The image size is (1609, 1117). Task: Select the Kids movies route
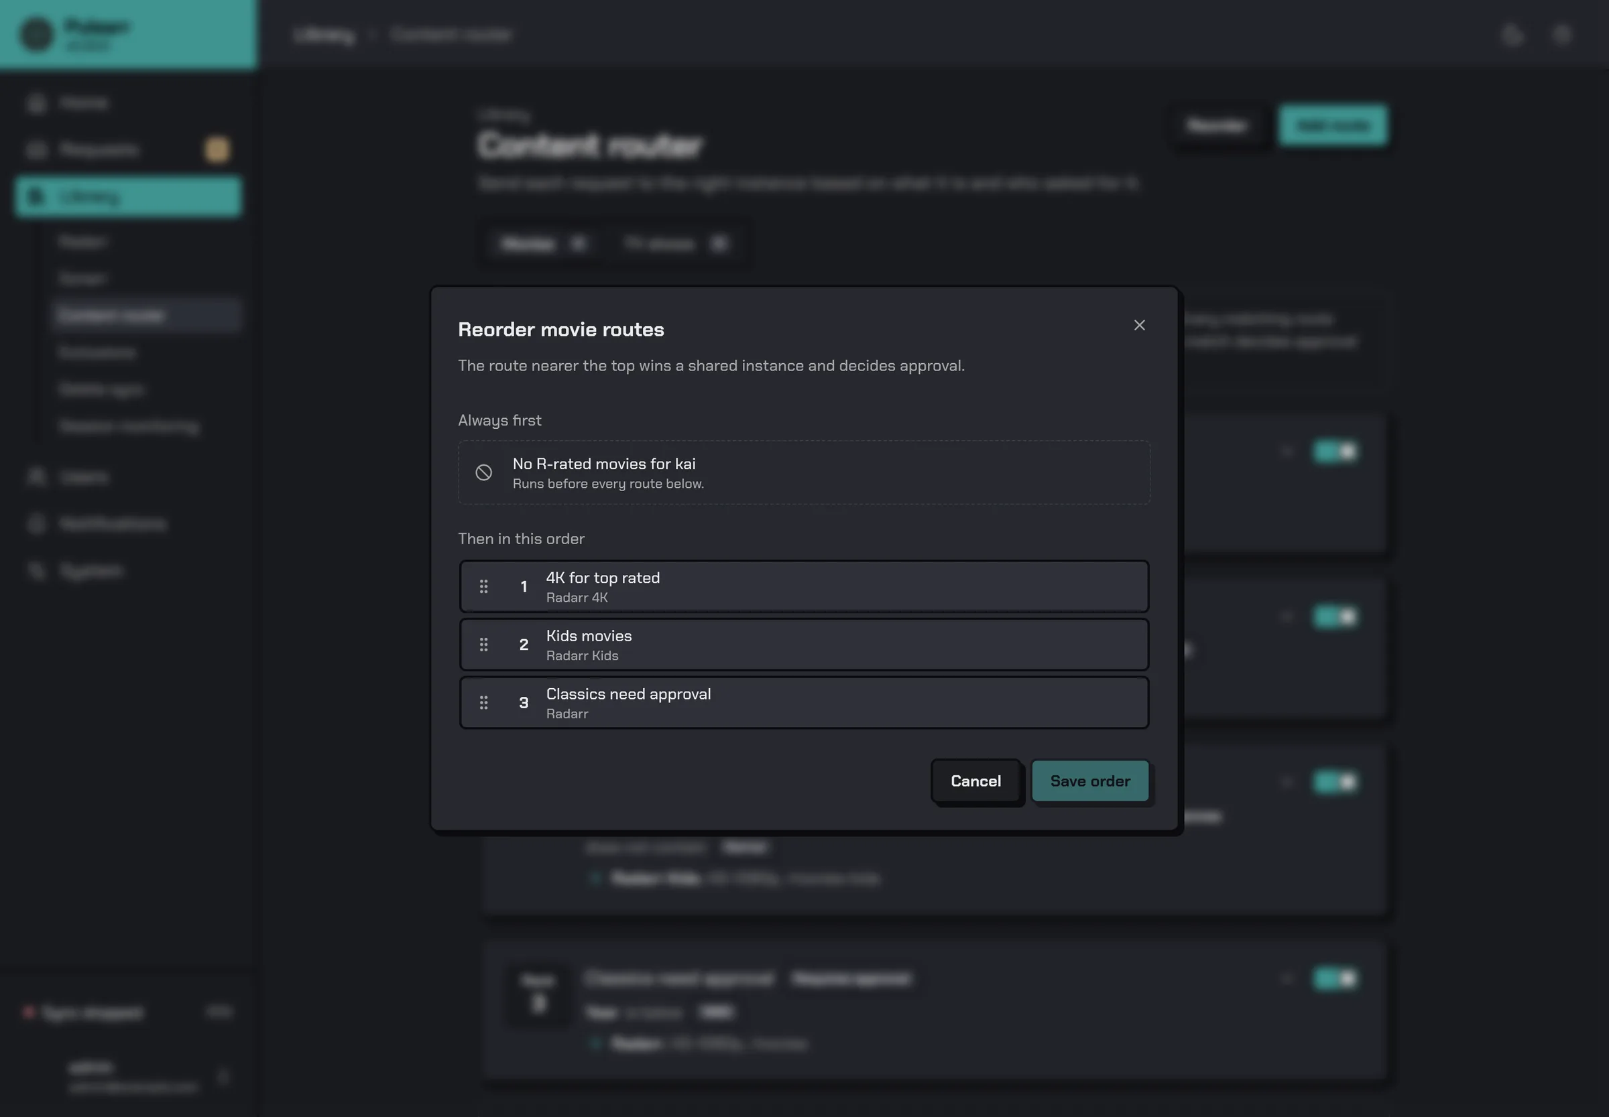coord(804,645)
